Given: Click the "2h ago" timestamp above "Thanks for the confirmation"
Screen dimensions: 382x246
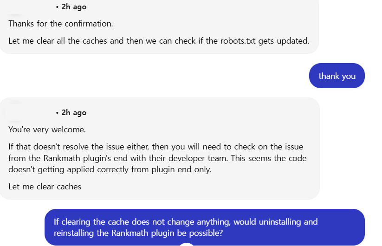Looking at the screenshot, I should [74, 7].
